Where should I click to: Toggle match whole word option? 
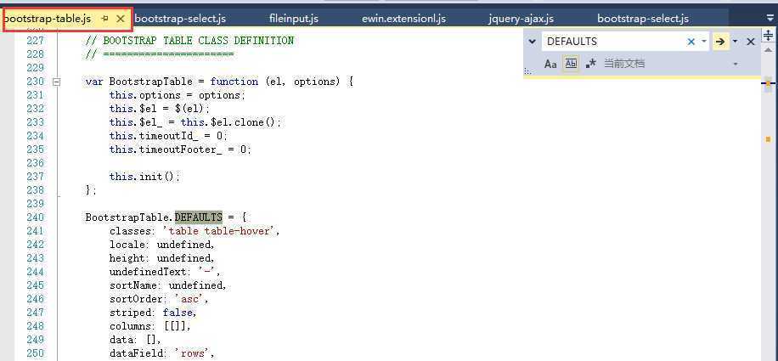(572, 64)
